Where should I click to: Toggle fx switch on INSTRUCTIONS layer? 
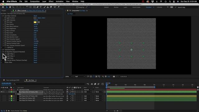coord(73,90)
